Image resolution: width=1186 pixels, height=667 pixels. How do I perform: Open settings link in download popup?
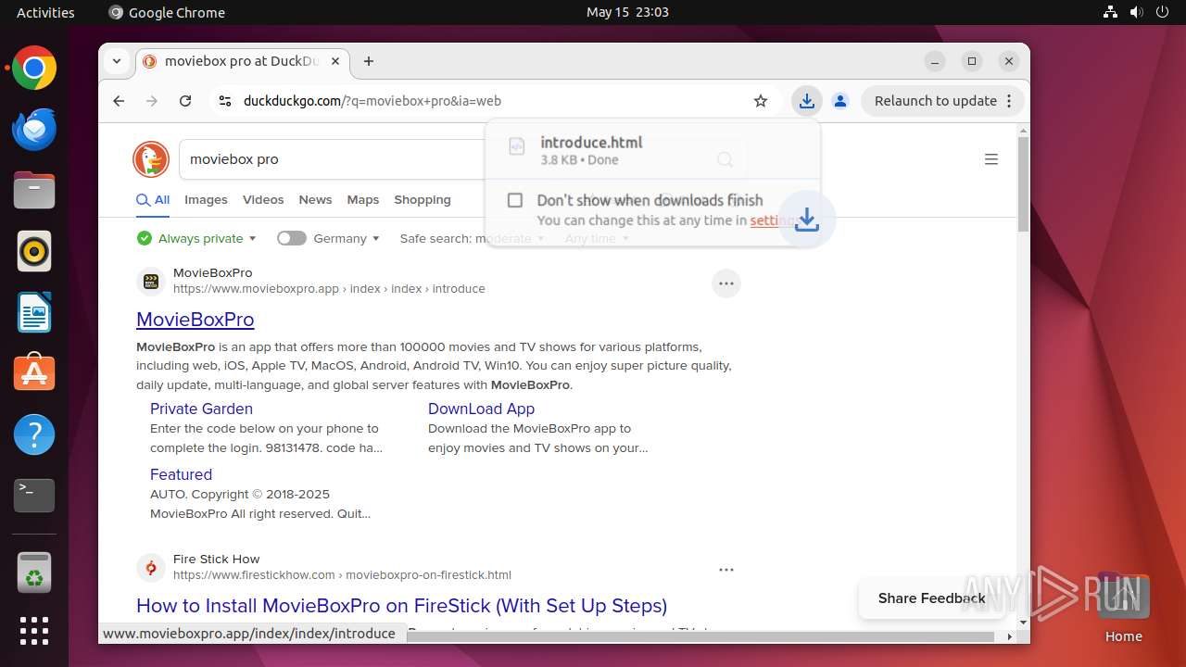click(773, 220)
